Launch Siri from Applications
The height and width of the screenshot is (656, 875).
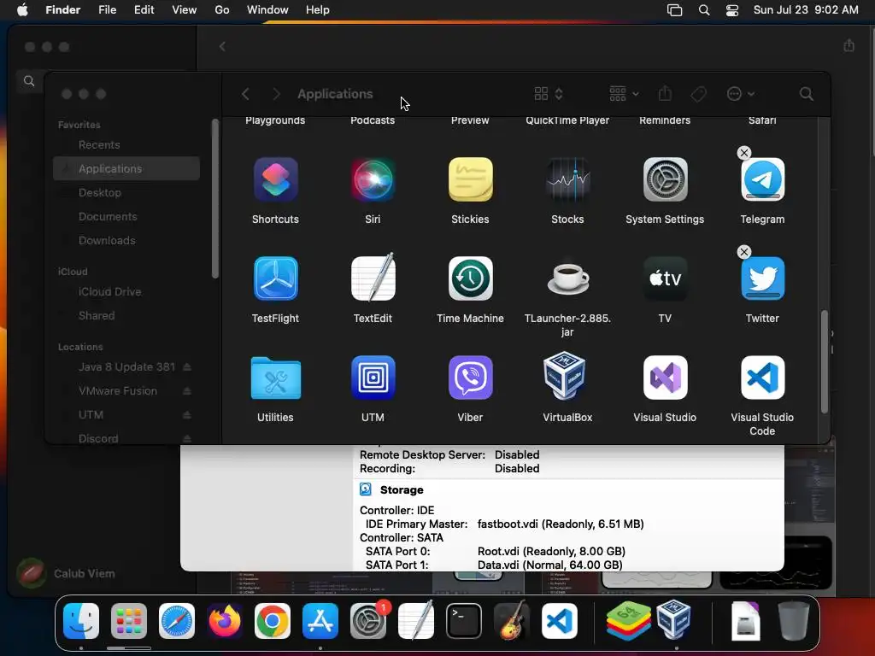(x=373, y=179)
